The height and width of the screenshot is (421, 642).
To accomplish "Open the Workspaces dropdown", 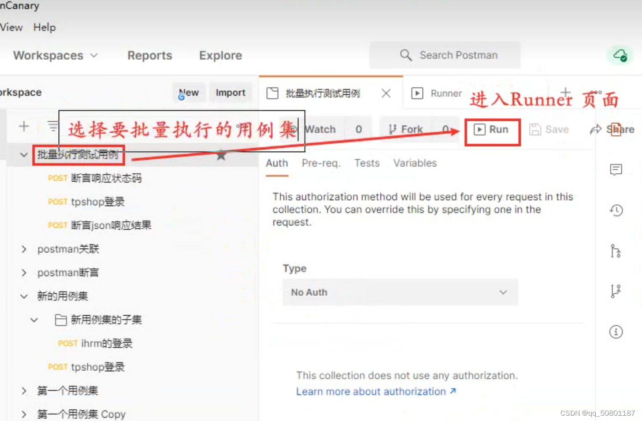I will (x=55, y=56).
